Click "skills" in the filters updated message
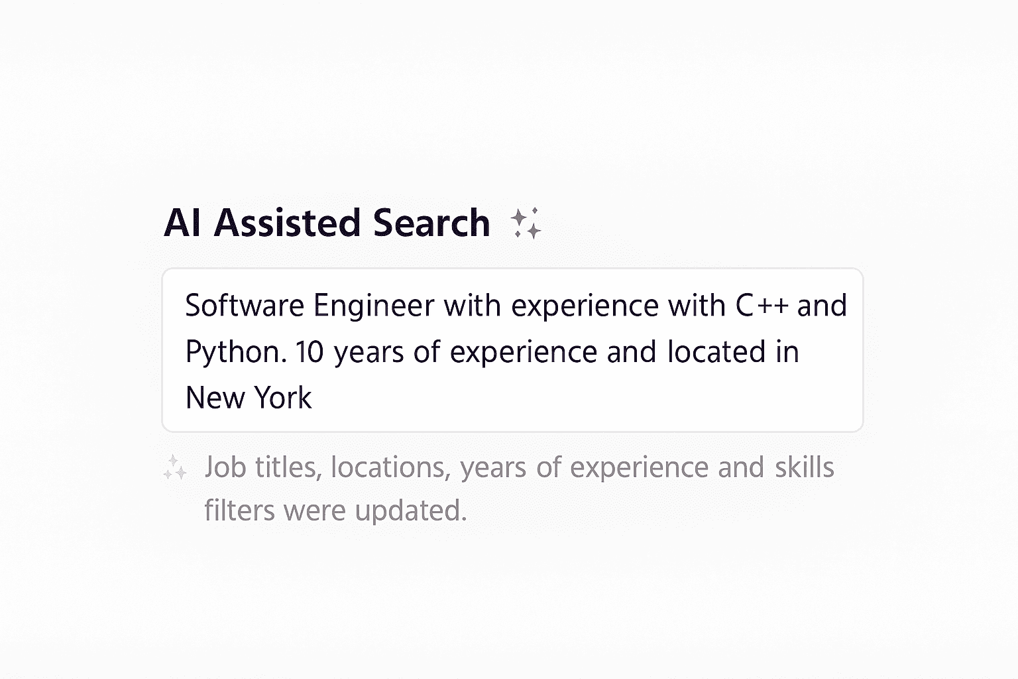Image resolution: width=1018 pixels, height=679 pixels. 804,467
